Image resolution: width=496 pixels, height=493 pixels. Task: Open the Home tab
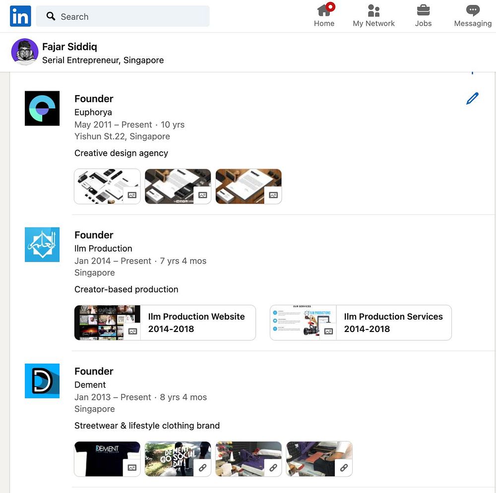point(324,15)
